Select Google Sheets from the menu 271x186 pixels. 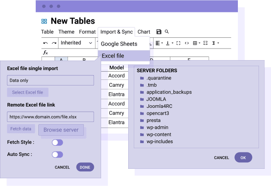119,44
